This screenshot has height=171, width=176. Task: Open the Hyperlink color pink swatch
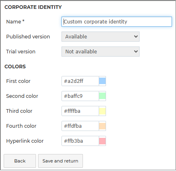pyautogui.click(x=102, y=141)
